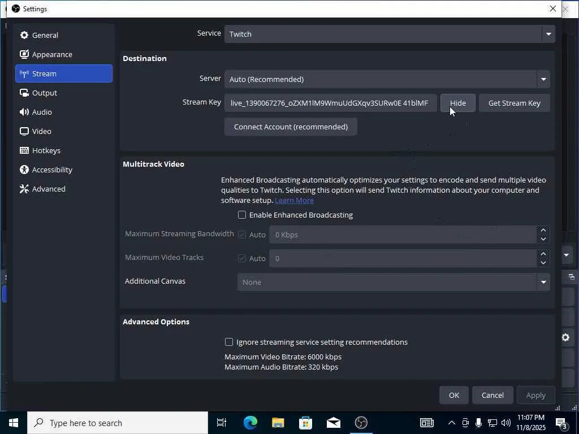
Task: Open the Audio settings section
Action: click(x=63, y=112)
